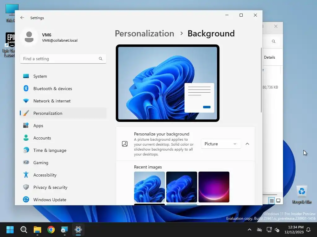
Task: Open the Gaming settings category
Action: click(x=63, y=163)
